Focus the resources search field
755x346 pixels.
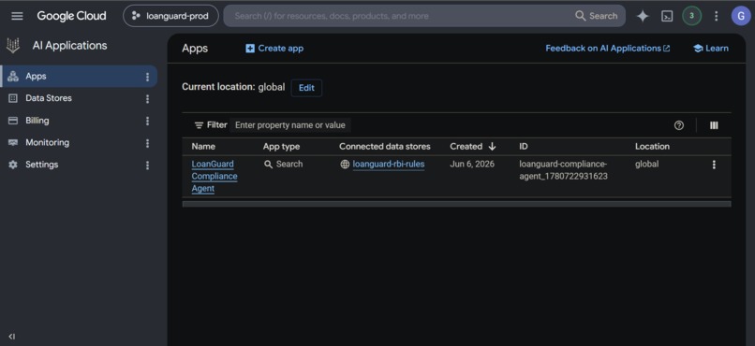(400, 16)
